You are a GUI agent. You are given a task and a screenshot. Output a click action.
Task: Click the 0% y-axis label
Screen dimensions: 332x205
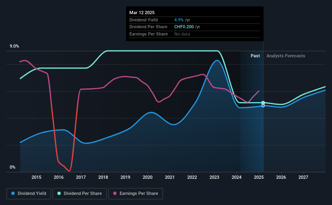click(13, 167)
